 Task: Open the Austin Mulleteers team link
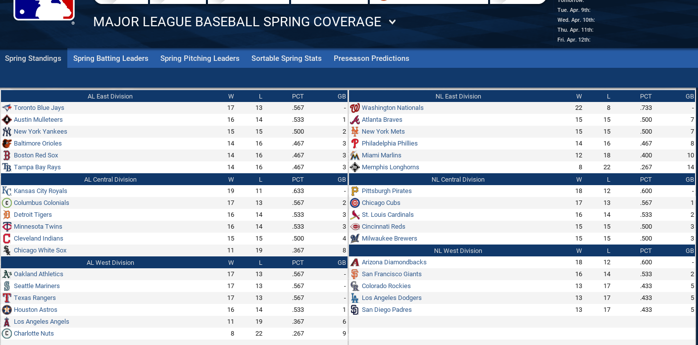[x=38, y=120]
